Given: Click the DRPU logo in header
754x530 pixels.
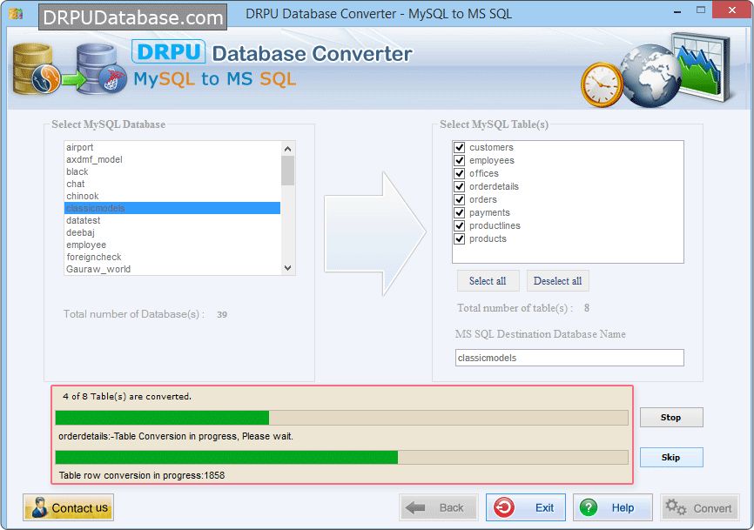Looking at the screenshot, I should (x=168, y=52).
